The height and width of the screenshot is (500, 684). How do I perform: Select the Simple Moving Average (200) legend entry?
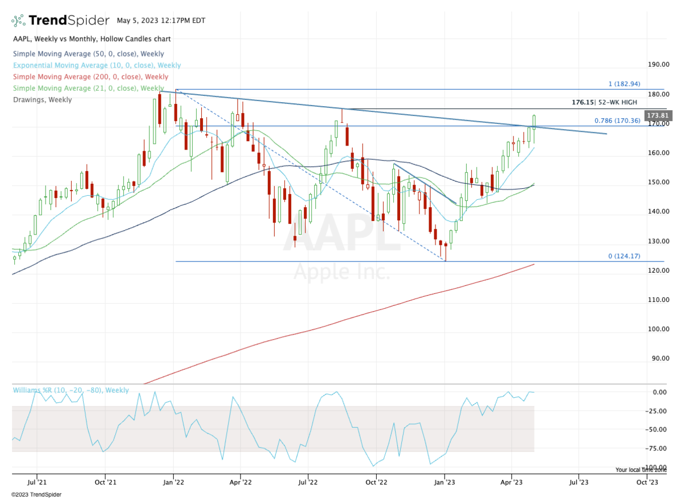pyautogui.click(x=90, y=76)
